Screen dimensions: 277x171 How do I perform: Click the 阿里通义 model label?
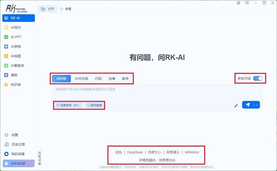[x=173, y=152]
